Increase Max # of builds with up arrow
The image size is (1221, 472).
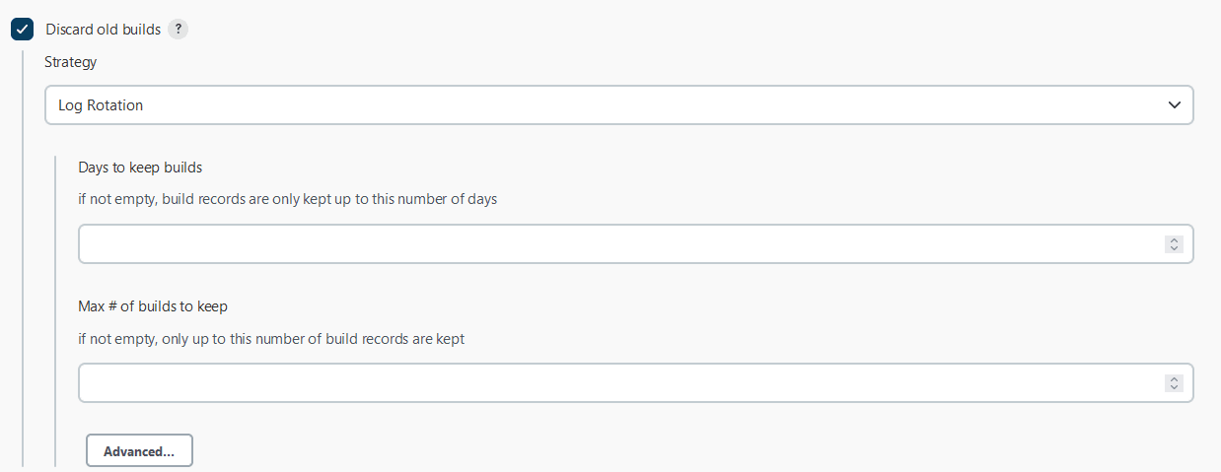[1174, 379]
